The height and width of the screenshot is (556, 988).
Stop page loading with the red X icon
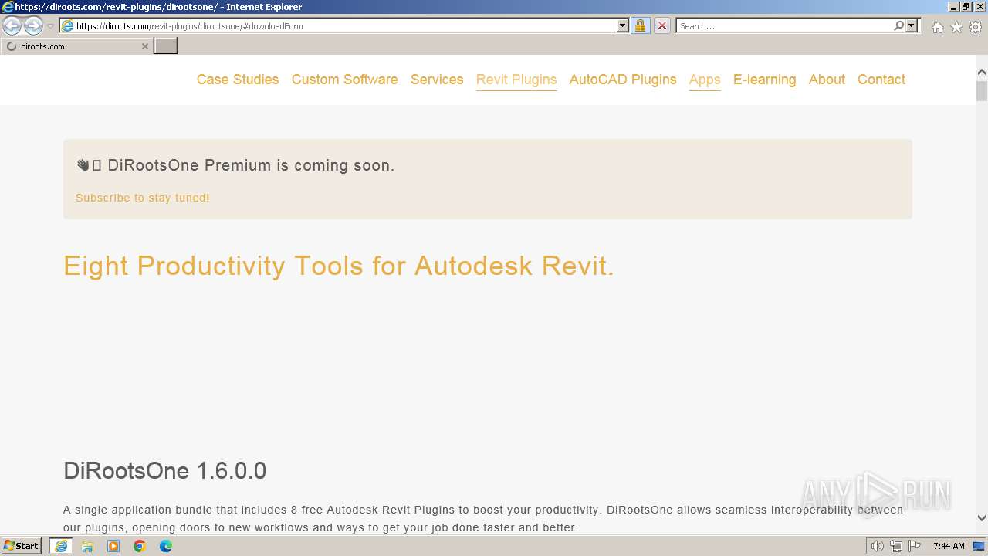(661, 25)
